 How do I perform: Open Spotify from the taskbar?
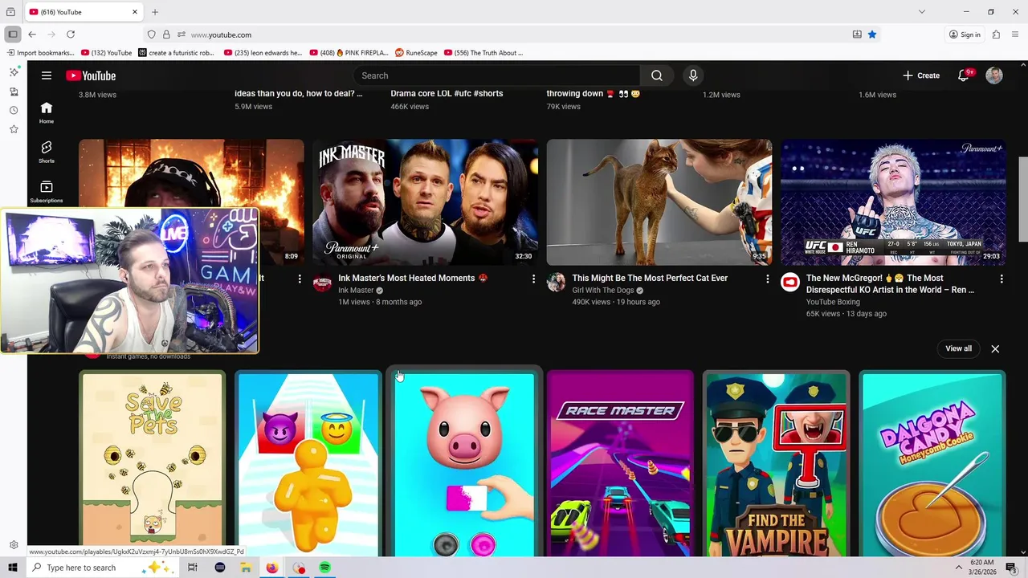coord(324,568)
